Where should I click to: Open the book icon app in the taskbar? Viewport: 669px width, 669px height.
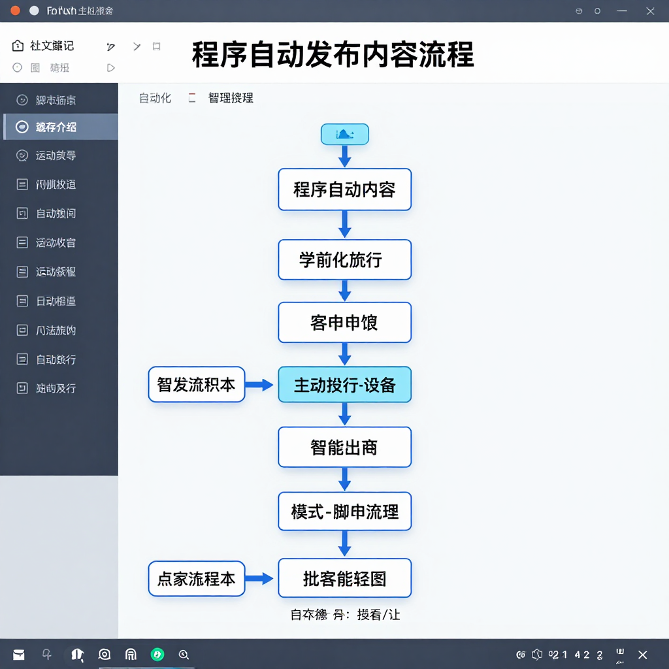click(77, 655)
